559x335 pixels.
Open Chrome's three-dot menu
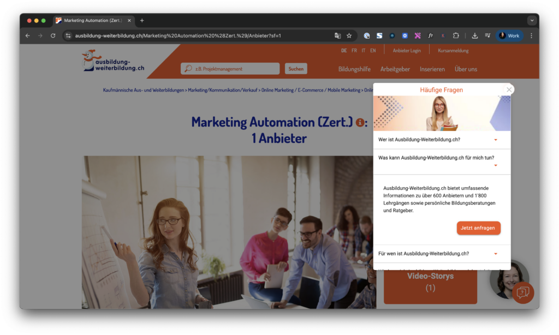coord(531,35)
